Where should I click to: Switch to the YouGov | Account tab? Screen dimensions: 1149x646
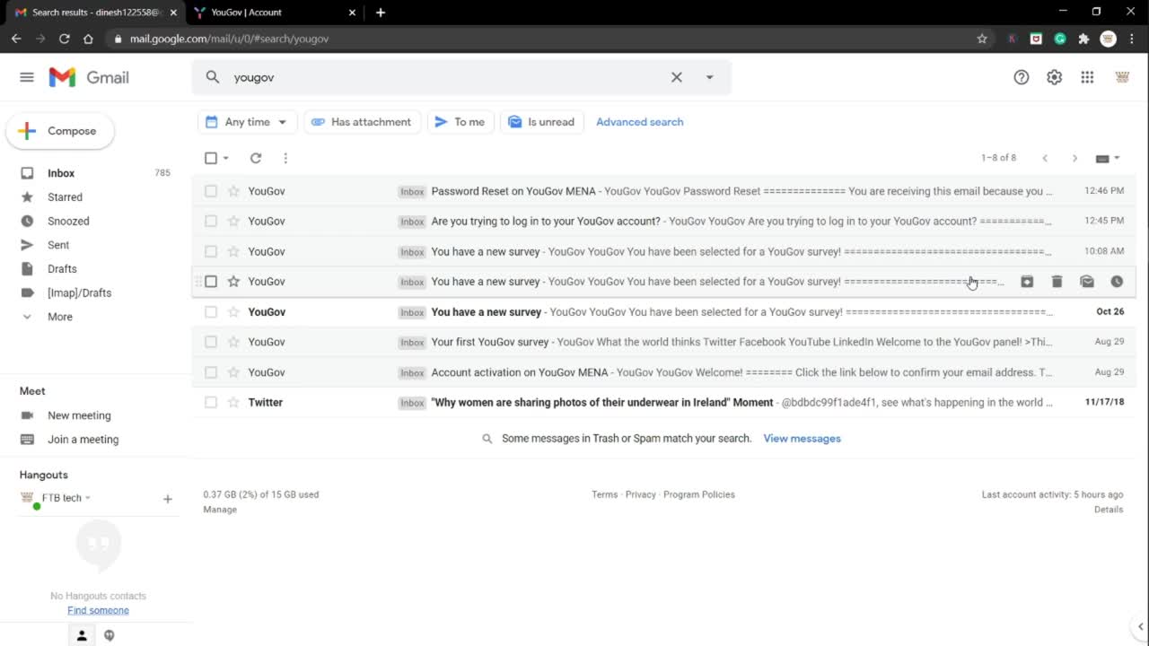(274, 13)
